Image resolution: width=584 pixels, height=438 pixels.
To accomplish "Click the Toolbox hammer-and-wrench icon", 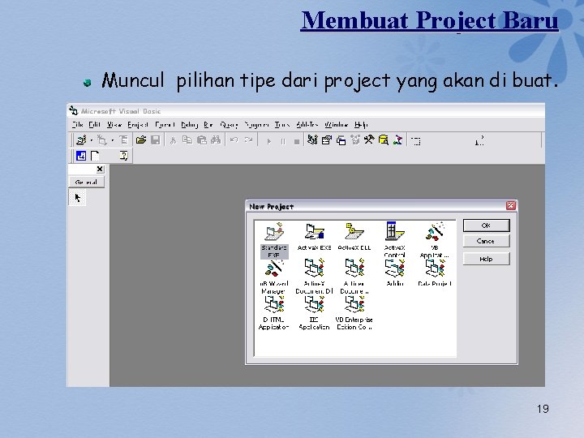I will [x=369, y=140].
